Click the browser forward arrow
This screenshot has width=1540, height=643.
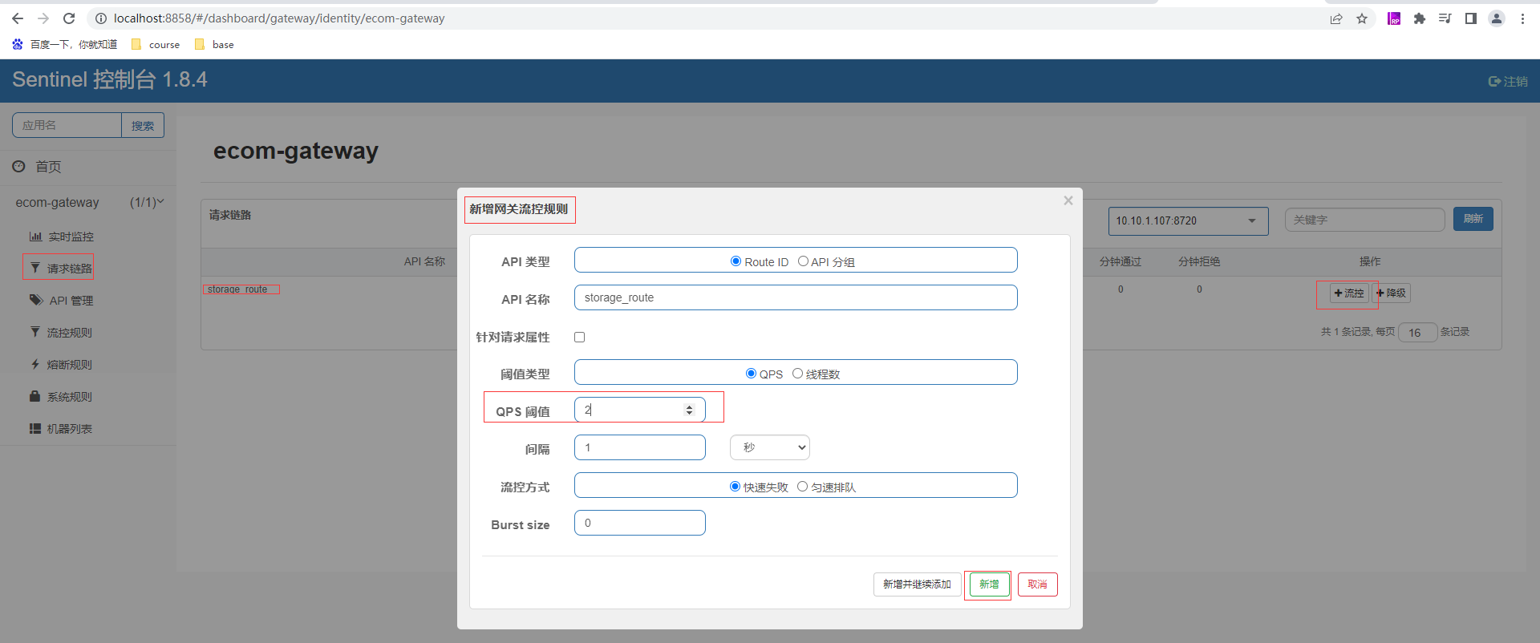43,18
